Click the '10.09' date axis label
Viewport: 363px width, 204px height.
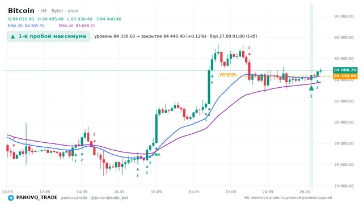[x=7, y=192]
